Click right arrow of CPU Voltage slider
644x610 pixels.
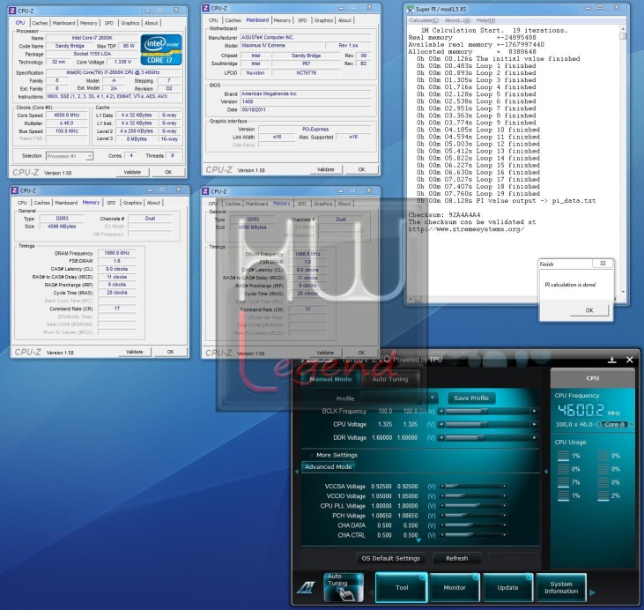coord(535,424)
